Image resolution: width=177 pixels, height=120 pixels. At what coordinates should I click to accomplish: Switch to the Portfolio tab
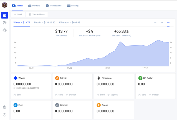point(34,6)
